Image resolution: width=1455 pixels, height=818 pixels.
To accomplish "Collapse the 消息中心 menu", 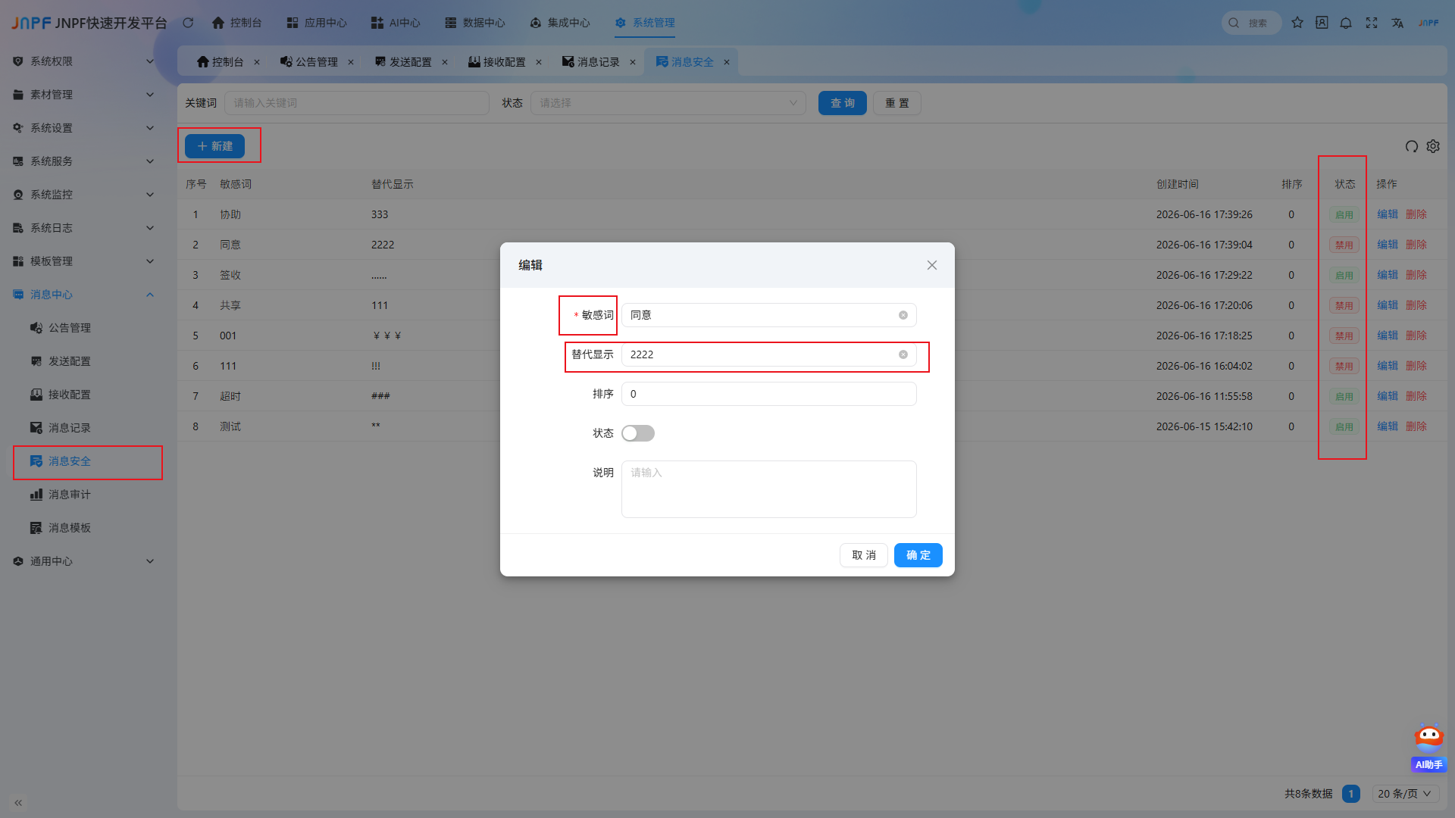I will coord(83,295).
